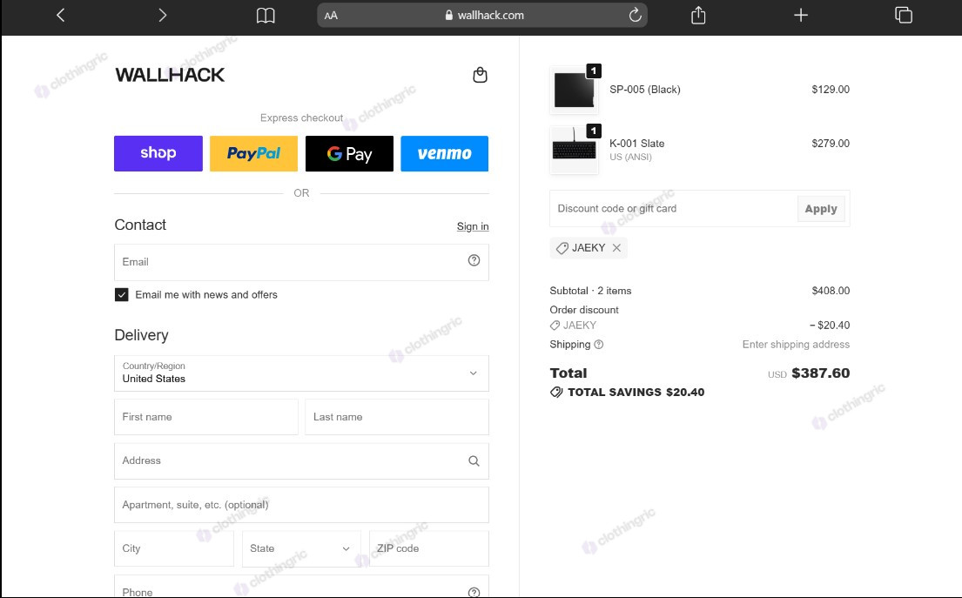Open the bookmarks book icon

(x=266, y=16)
